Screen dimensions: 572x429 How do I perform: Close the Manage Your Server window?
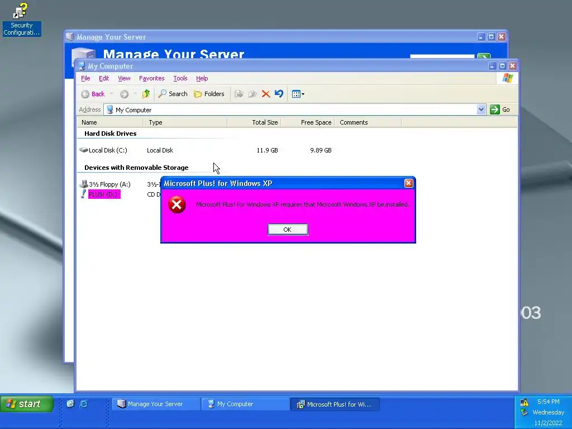click(502, 37)
